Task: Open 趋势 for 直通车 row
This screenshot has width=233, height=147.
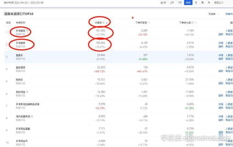Action: tap(221, 59)
